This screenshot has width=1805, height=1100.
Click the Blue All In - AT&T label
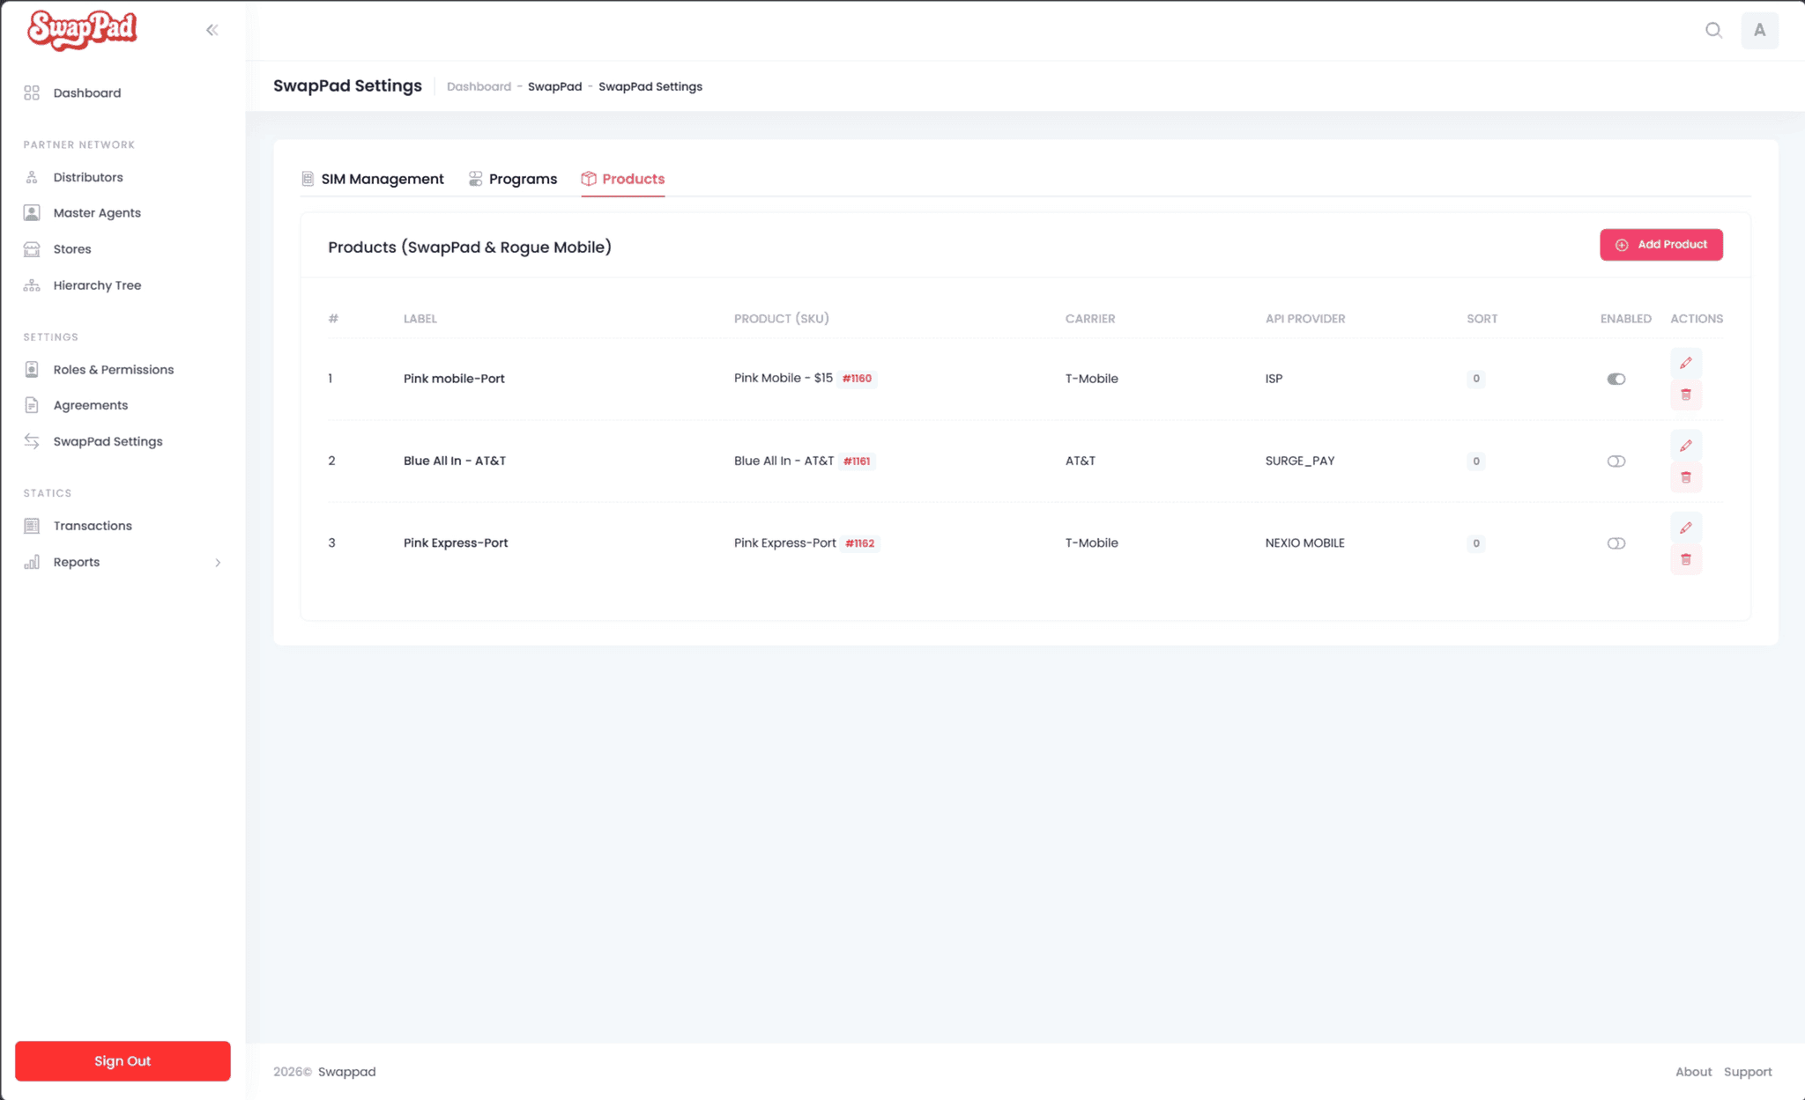(x=455, y=461)
